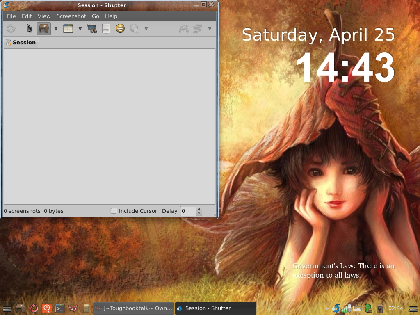Open the Desktop capture dropdown arrow
Viewport: 420px width, 315px height.
[56, 29]
